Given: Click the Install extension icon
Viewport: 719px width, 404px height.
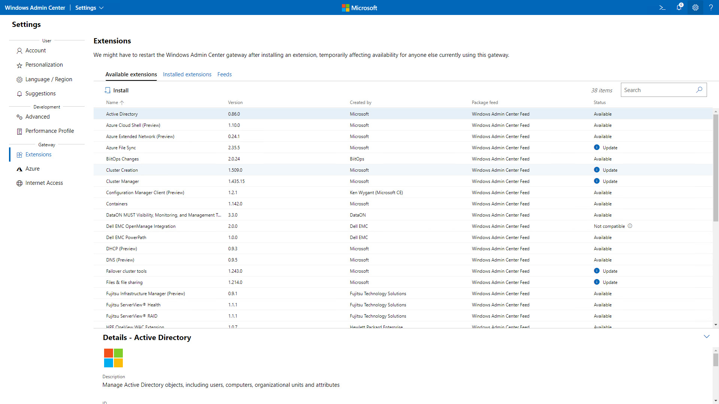Looking at the screenshot, I should click(107, 90).
